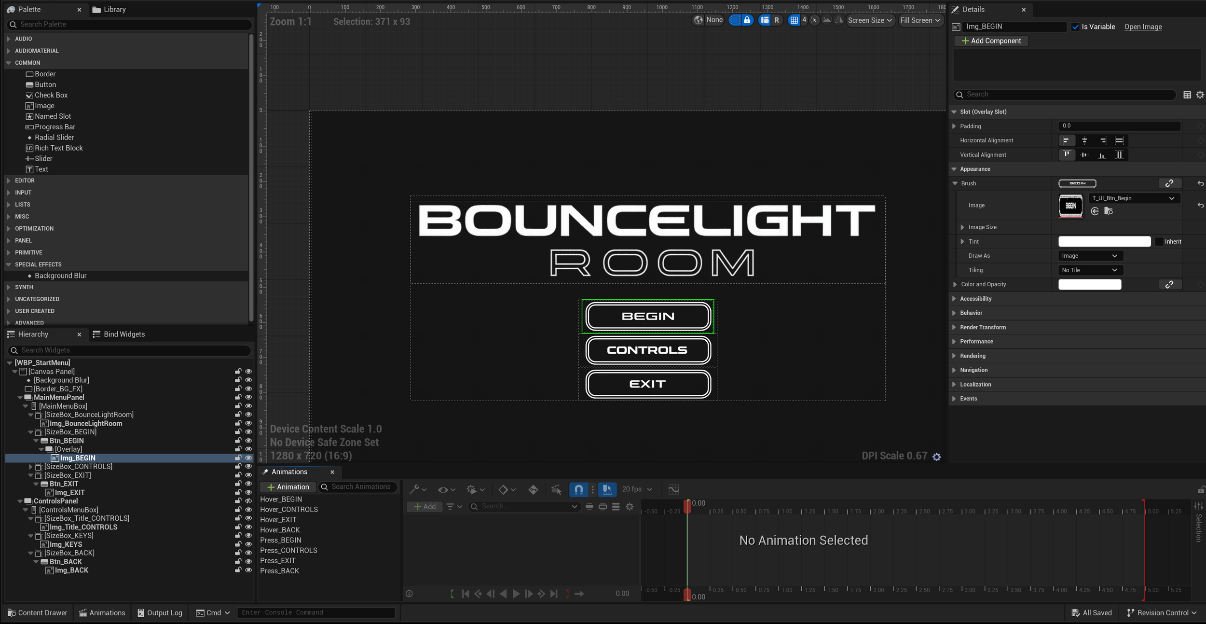Expand the Render Transform section
Screen dimensions: 1206x624
click(x=983, y=327)
